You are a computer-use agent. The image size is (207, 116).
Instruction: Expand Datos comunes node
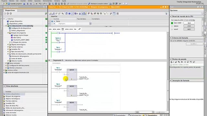6,63
